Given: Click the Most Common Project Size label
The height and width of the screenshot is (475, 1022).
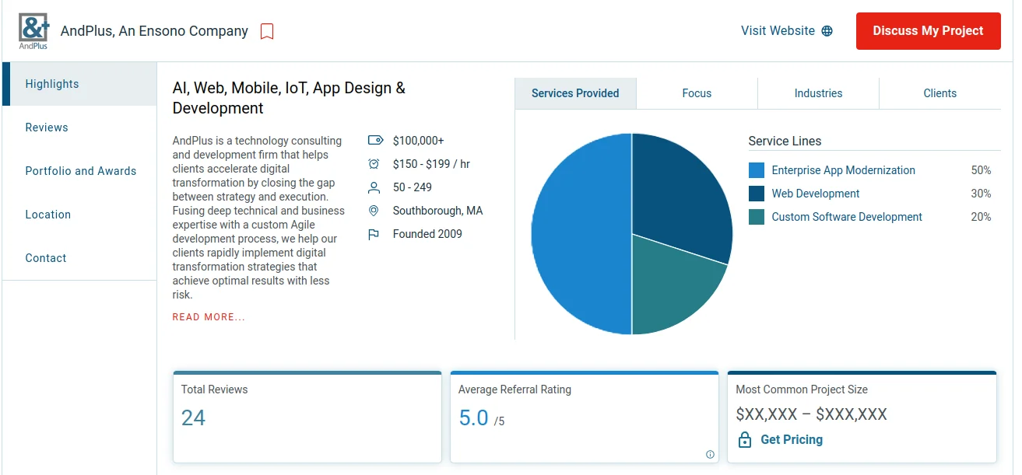Looking at the screenshot, I should point(802,389).
